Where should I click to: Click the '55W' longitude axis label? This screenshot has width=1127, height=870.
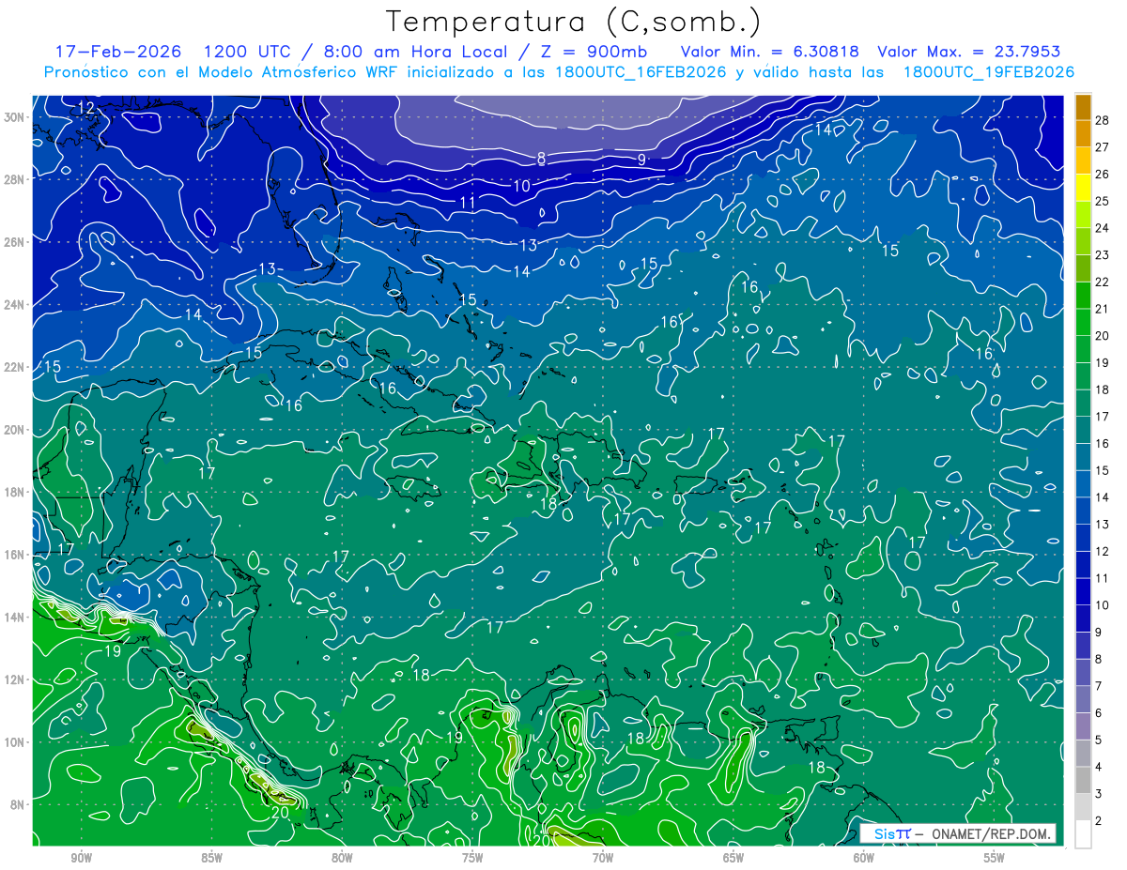(995, 858)
